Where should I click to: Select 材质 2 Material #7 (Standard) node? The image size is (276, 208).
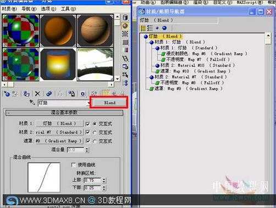point(188,77)
